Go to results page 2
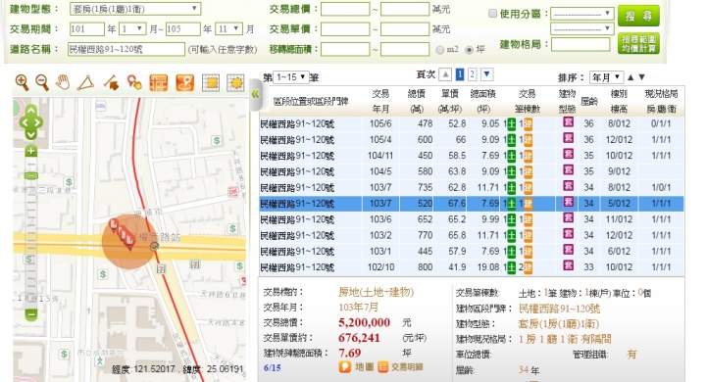This screenshot has height=382, width=706. tap(472, 74)
